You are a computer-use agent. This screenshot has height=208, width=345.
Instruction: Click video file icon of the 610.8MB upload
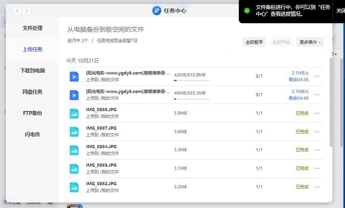[x=74, y=76]
